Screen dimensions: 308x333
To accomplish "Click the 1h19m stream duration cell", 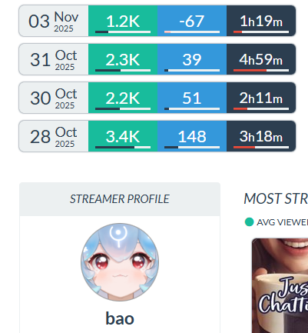I will pos(261,21).
